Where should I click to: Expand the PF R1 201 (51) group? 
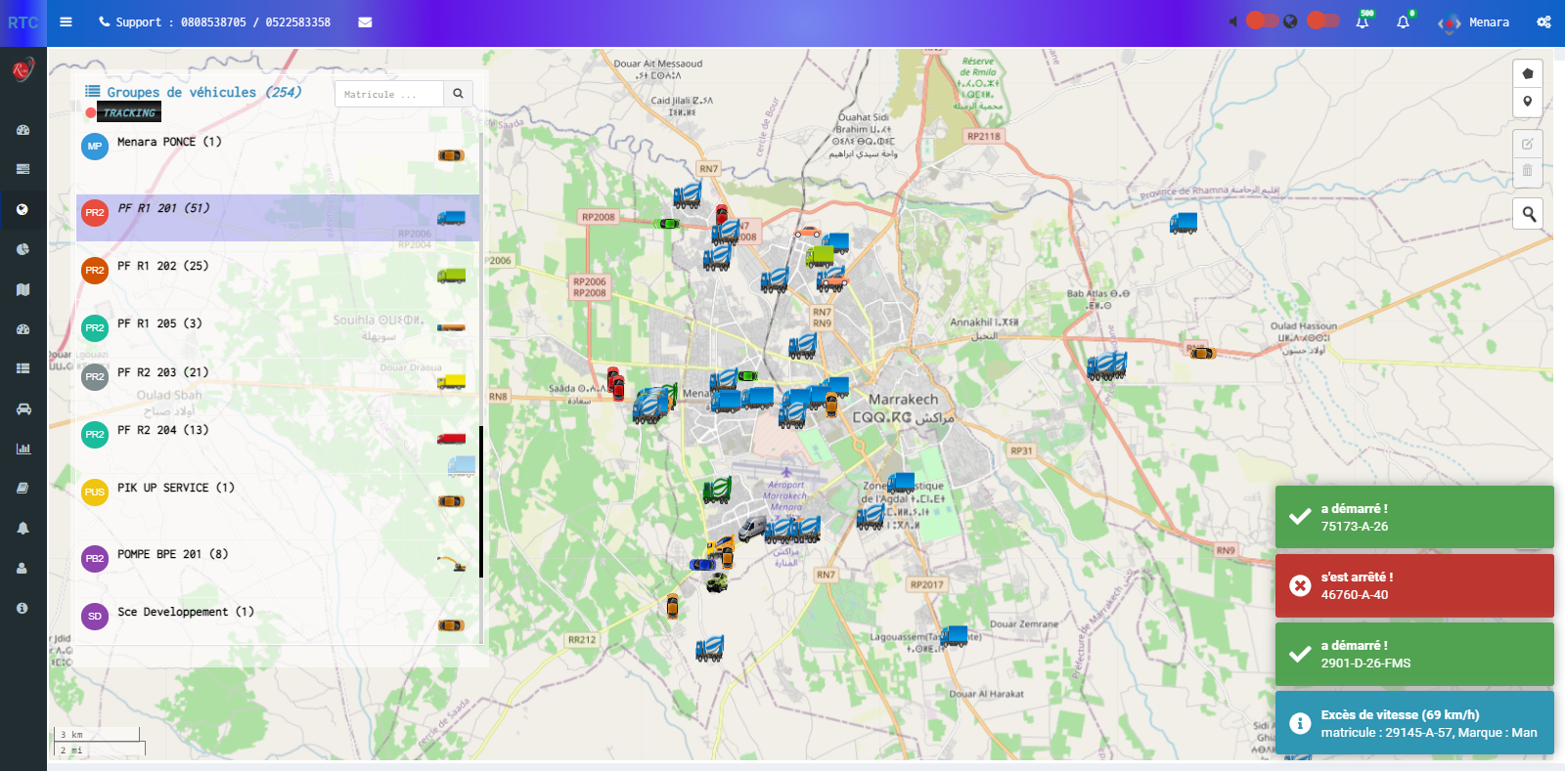(x=278, y=217)
